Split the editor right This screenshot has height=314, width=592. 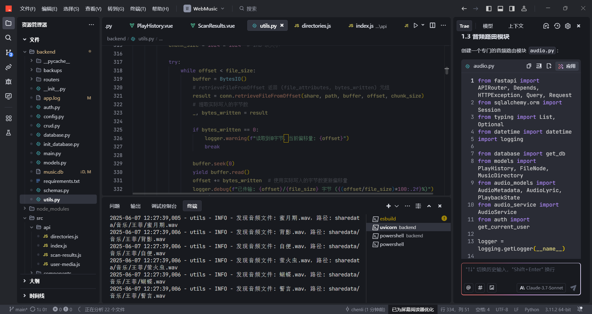click(433, 25)
